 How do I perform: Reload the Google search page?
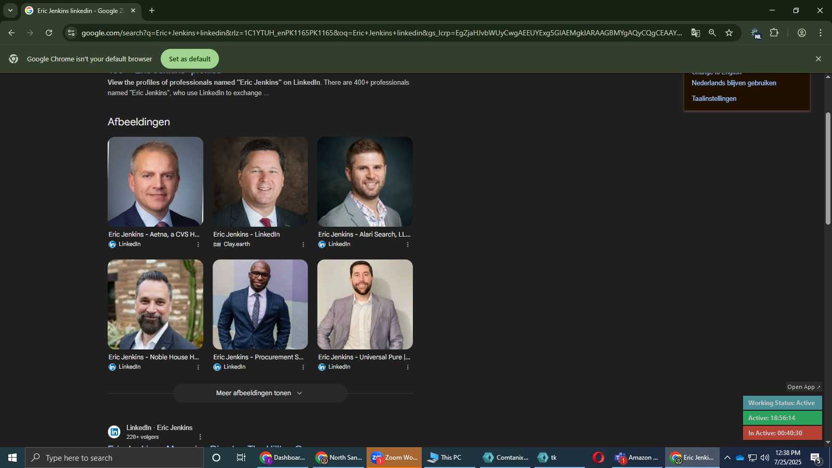point(49,33)
